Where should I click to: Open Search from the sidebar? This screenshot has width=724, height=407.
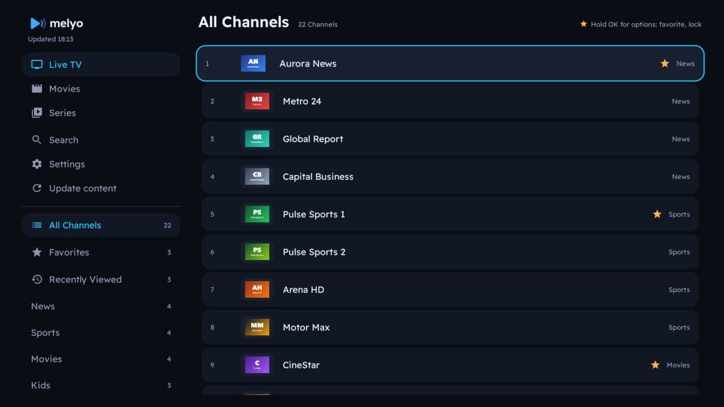coord(101,140)
